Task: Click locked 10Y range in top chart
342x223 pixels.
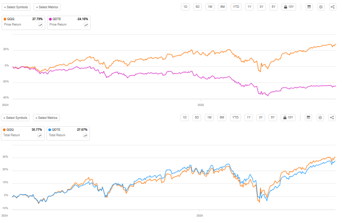Action: pyautogui.click(x=289, y=7)
